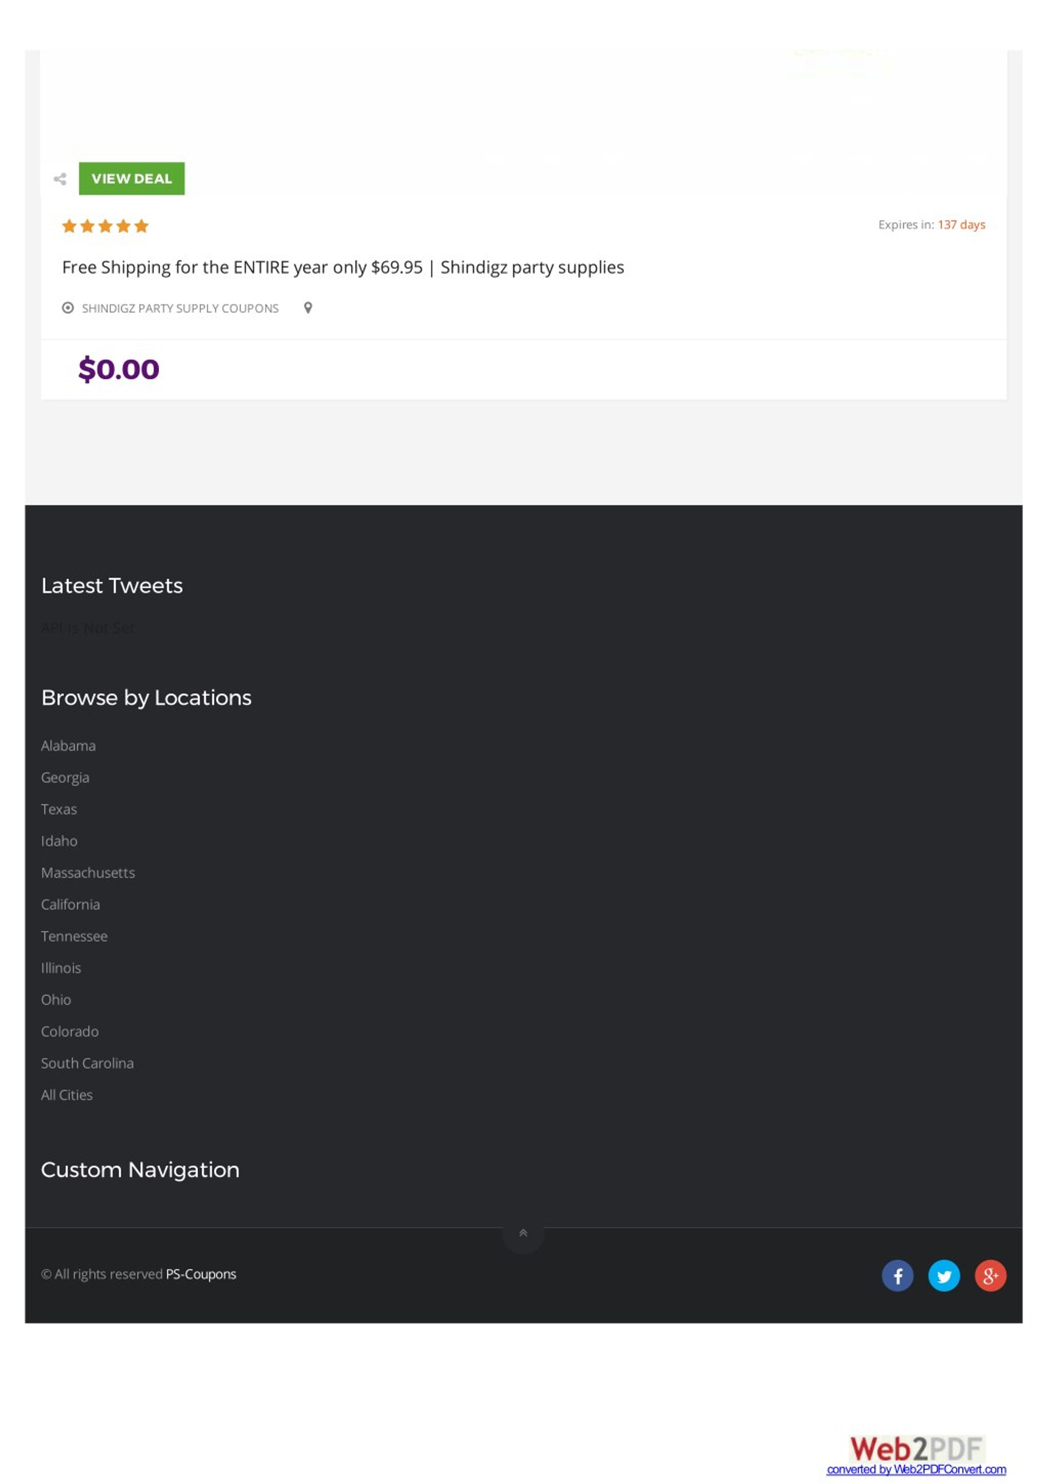Click the Google Plus social icon
Viewport: 1048px width, 1484px height.
point(990,1275)
